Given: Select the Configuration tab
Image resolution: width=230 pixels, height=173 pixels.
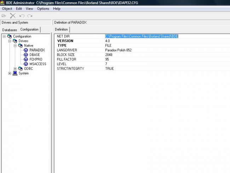Looking at the screenshot, I should pyautogui.click(x=29, y=29).
